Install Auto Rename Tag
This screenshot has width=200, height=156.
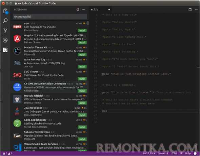coord(82,67)
